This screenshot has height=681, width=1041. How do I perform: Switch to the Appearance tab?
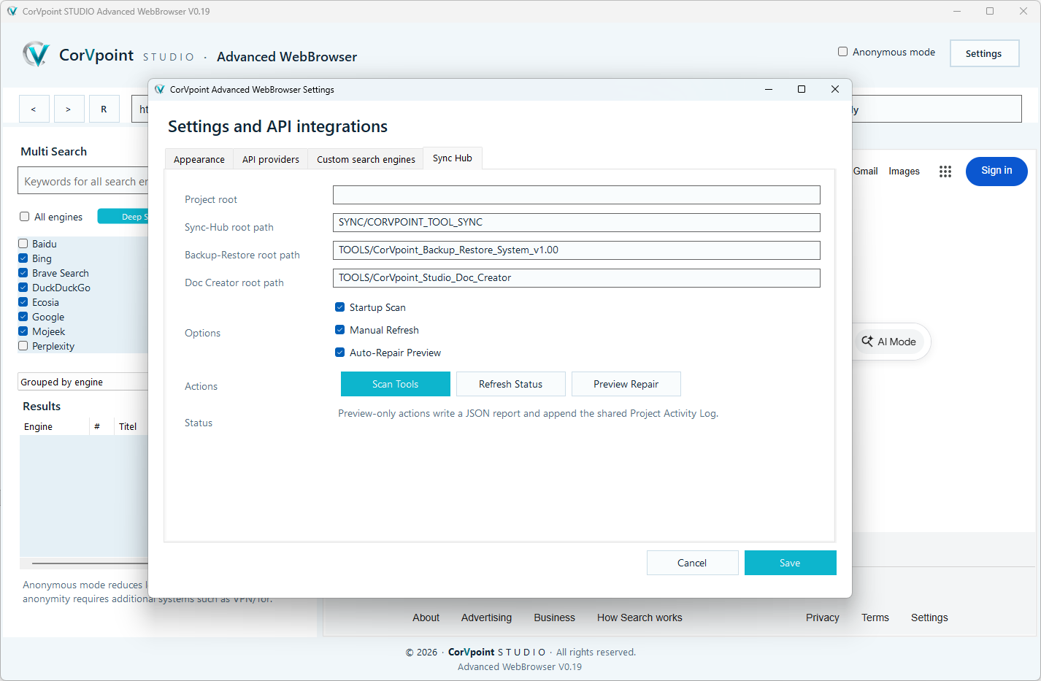coord(199,159)
